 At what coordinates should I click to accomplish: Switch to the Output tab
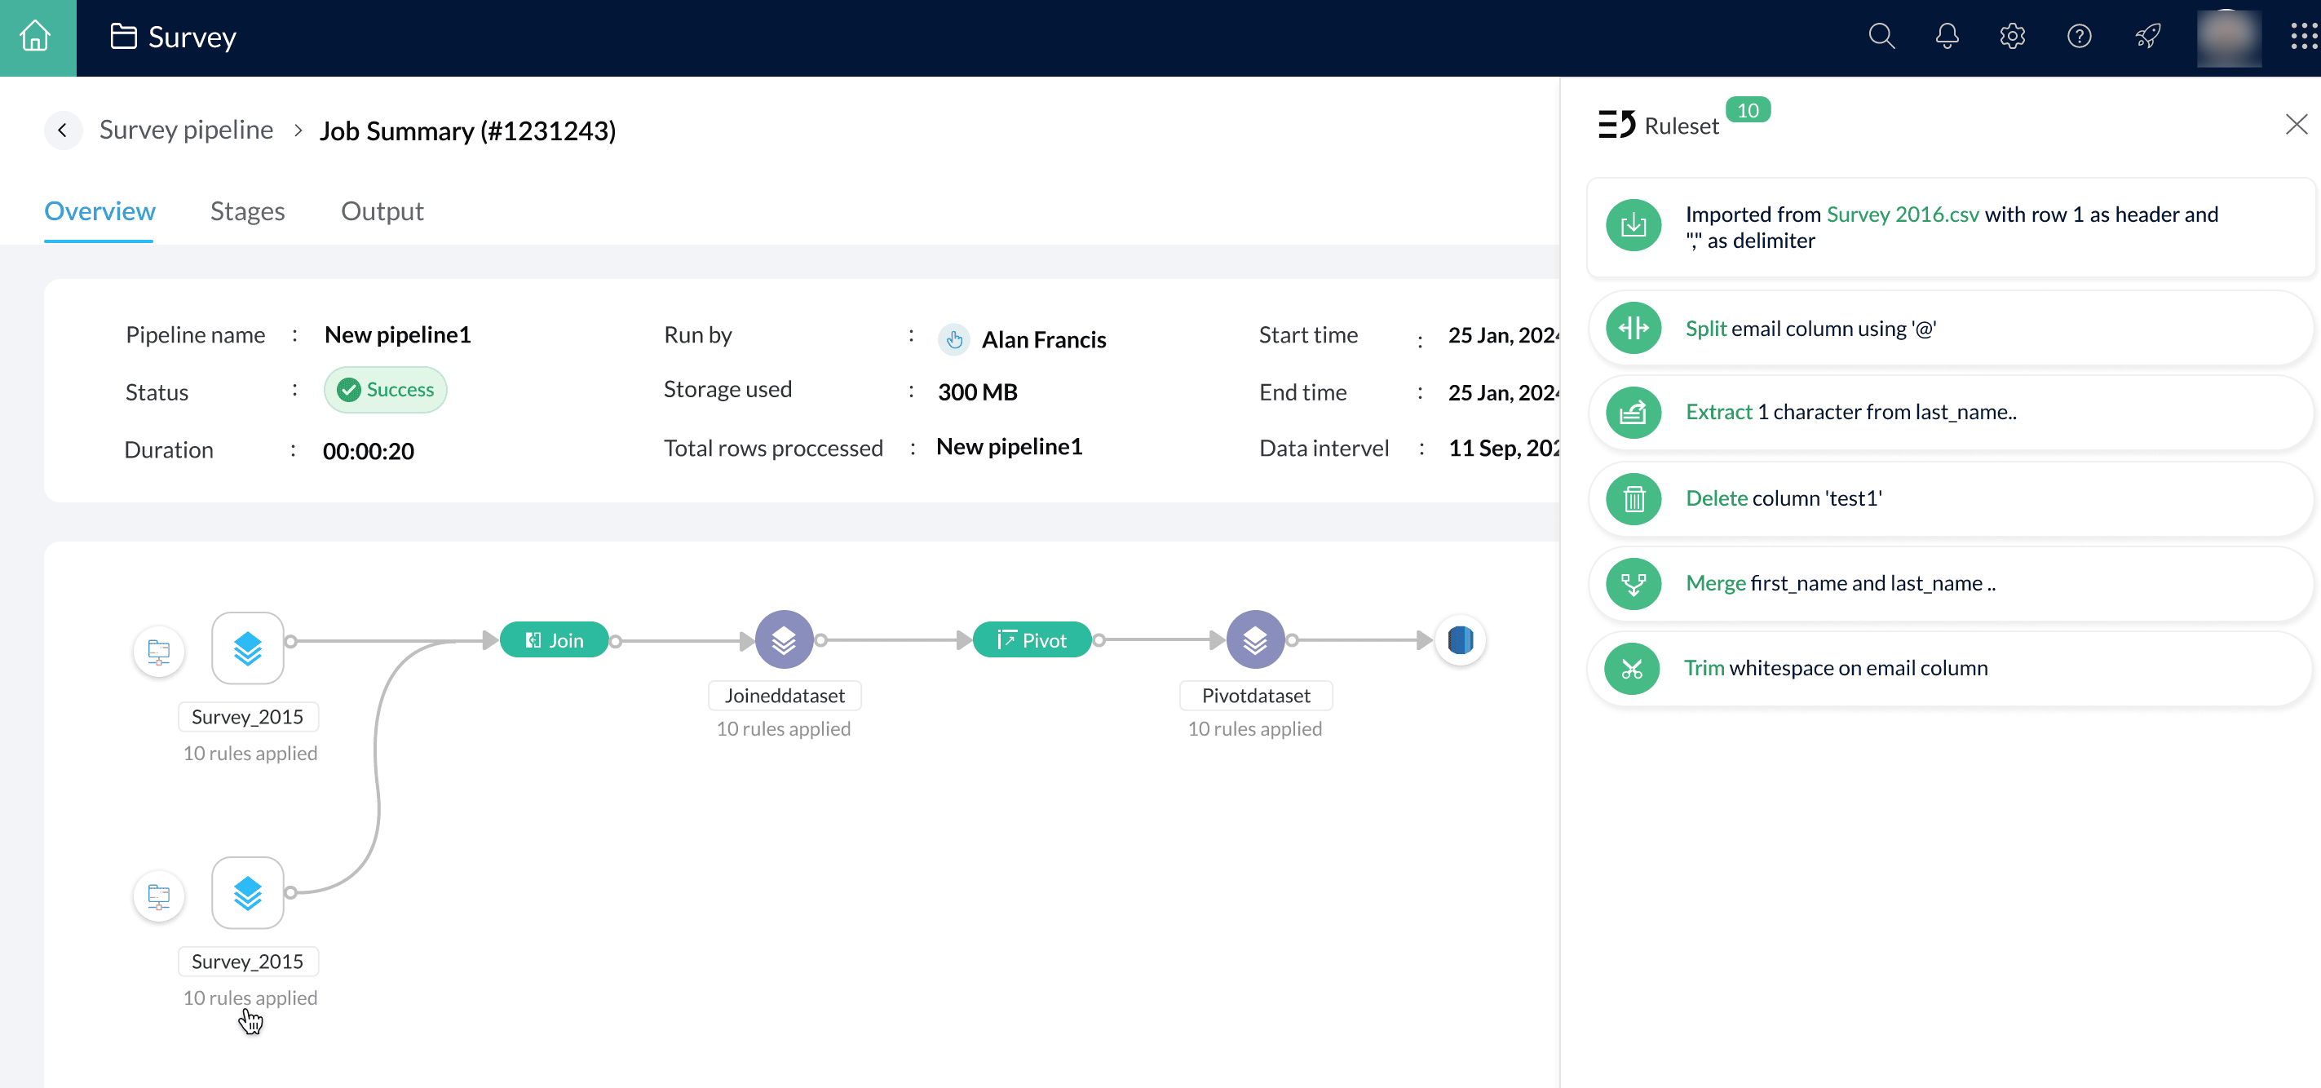tap(381, 211)
